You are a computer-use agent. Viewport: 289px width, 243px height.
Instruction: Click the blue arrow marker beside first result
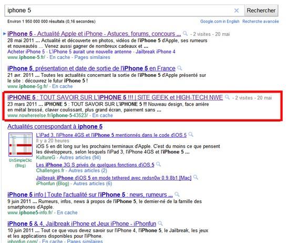coord(5,34)
